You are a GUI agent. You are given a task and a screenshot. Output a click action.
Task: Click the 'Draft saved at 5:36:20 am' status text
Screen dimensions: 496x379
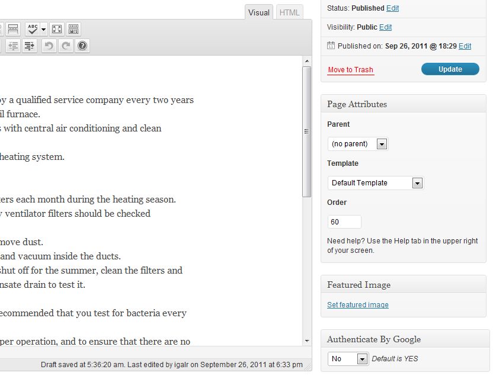point(82,365)
